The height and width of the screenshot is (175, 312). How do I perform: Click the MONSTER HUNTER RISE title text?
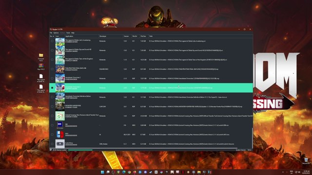point(73,106)
